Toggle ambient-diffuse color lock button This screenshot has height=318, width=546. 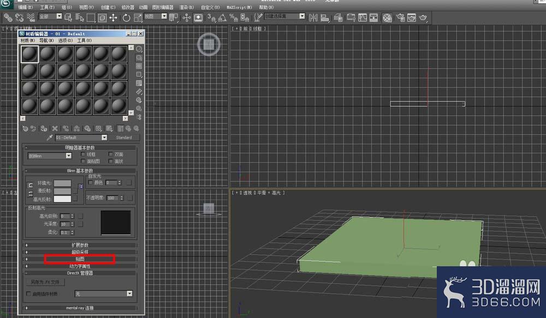click(x=31, y=185)
